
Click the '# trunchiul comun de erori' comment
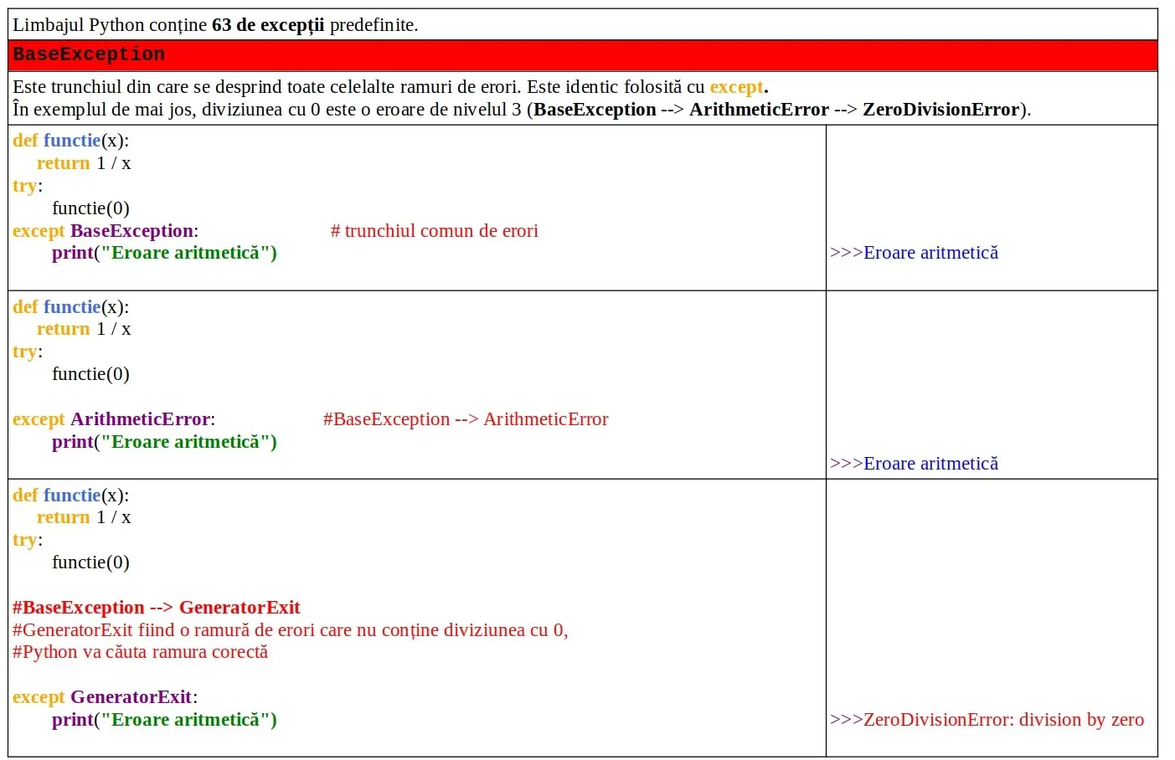click(434, 231)
